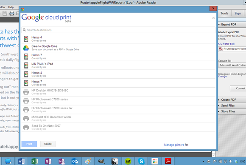Open GIMP from the taskbar
Viewport: 246px width, 165px height.
(x=101, y=161)
